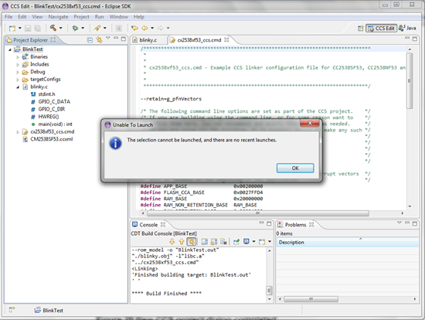Open the New wizard dropdown arrow

pos(20,28)
